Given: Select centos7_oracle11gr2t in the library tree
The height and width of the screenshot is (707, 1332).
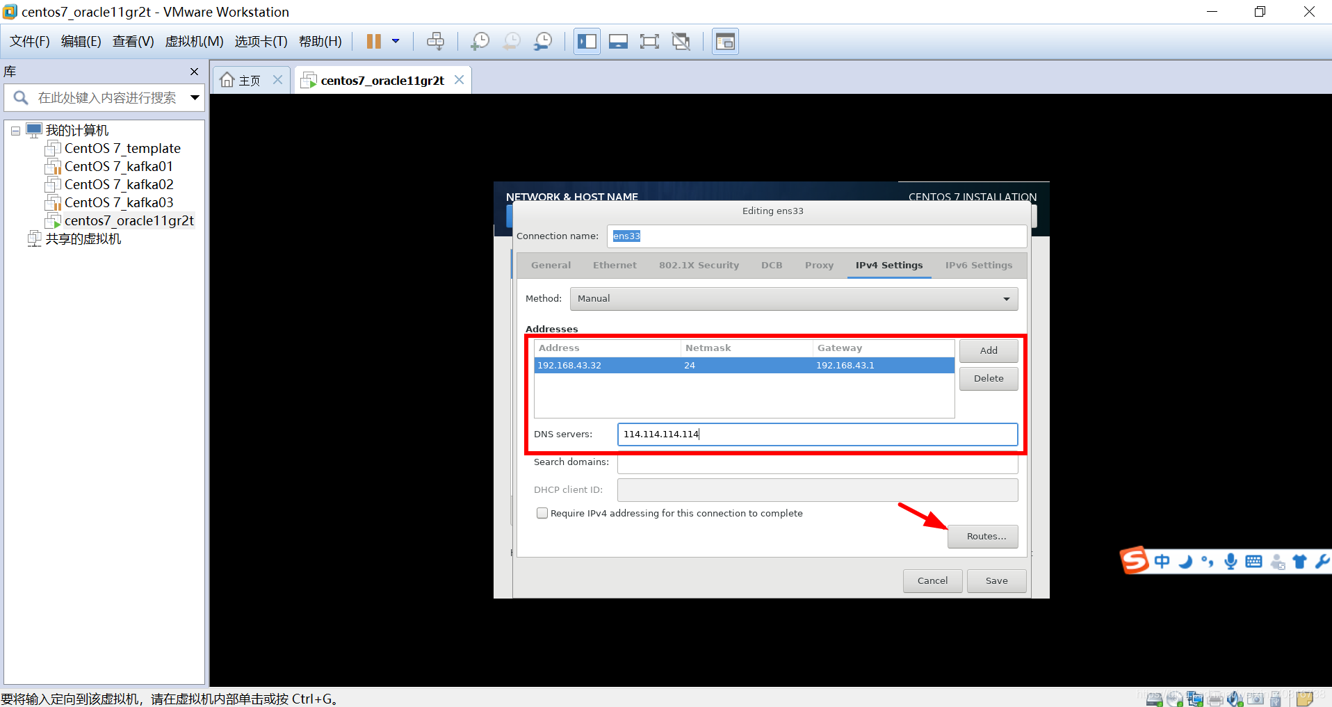Looking at the screenshot, I should 129,221.
